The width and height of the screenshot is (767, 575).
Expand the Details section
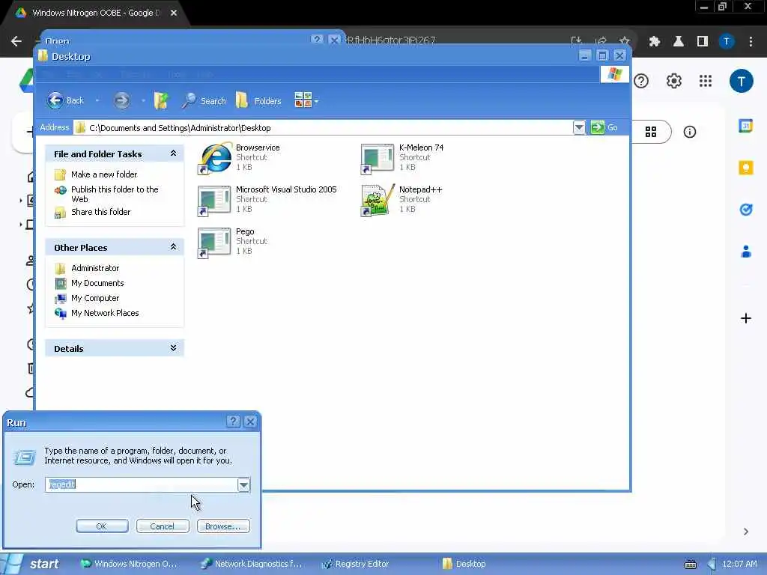click(x=173, y=347)
